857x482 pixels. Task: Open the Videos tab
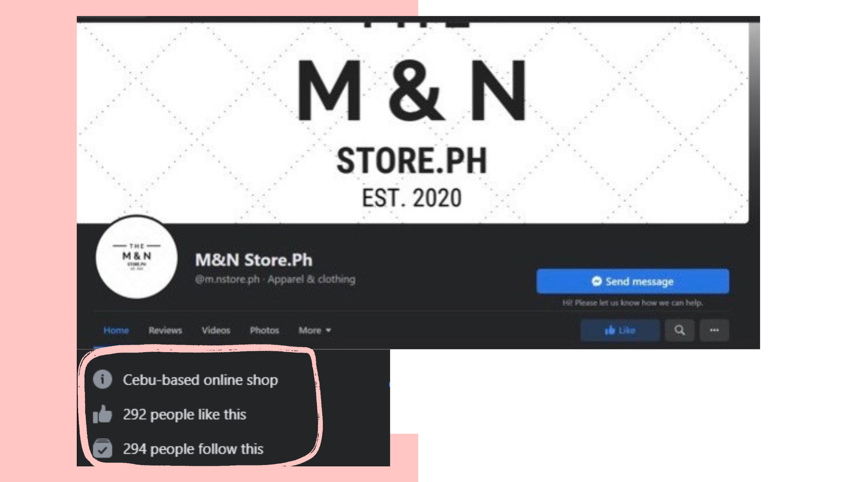(x=216, y=330)
